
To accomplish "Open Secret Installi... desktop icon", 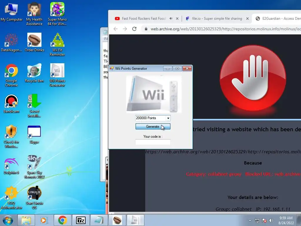I will click(34, 106).
